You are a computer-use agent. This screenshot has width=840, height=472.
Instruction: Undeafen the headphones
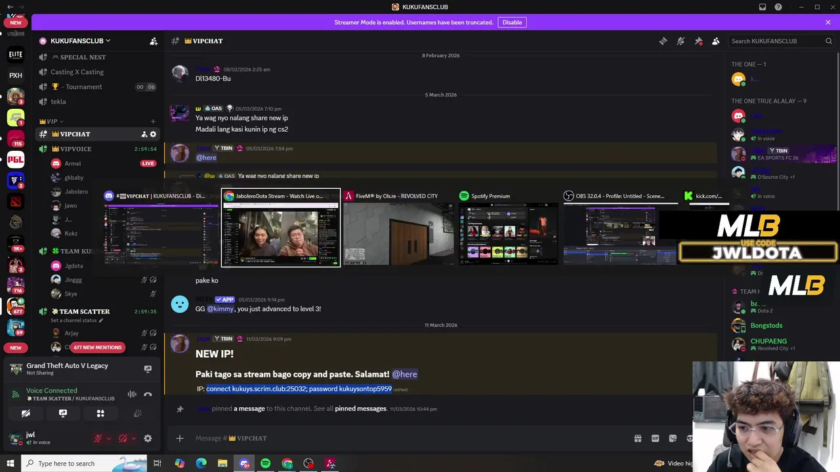point(123,439)
